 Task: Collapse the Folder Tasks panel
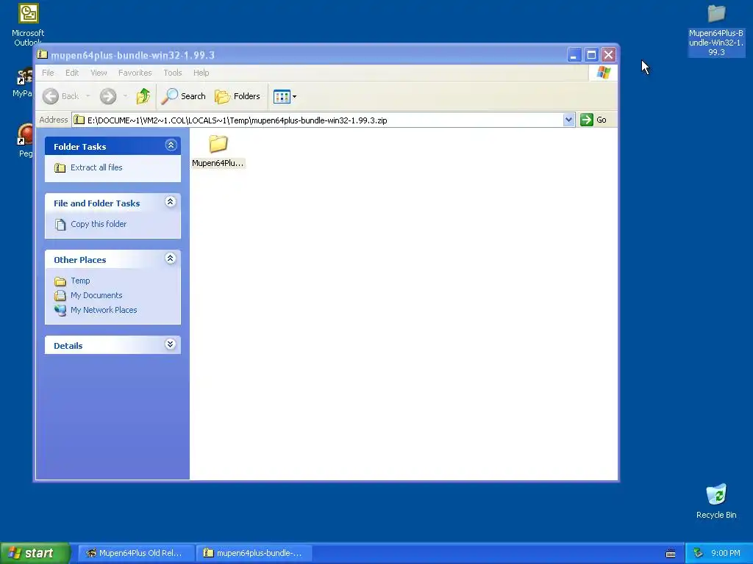[x=171, y=145]
